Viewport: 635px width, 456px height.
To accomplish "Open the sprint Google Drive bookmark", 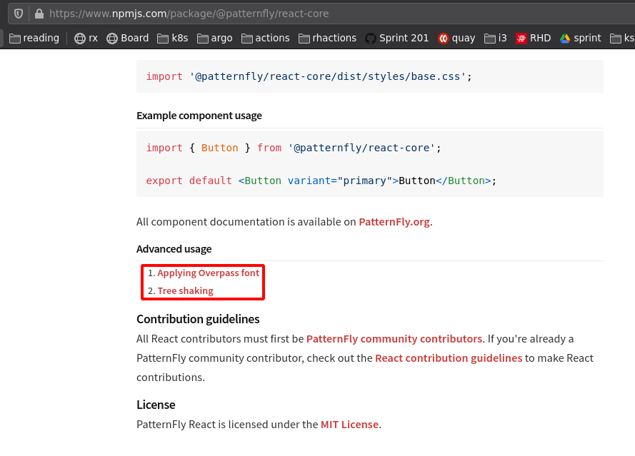I will 581,38.
